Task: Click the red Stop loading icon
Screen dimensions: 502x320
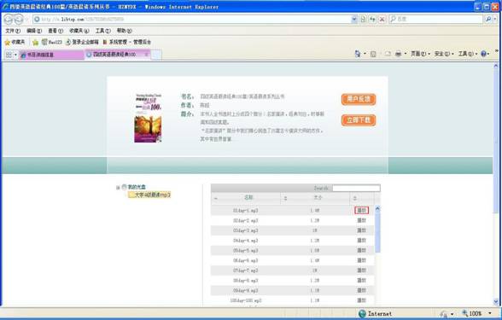Action: click(382, 20)
